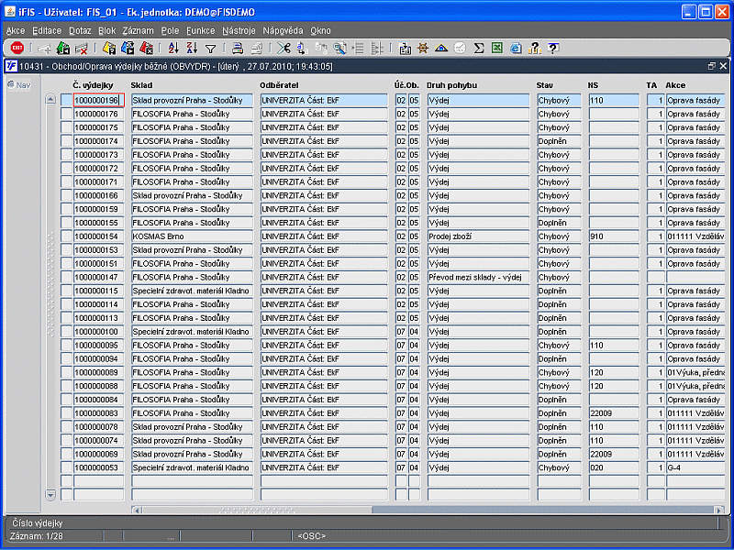Image resolution: width=734 pixels, height=550 pixels.
Task: Click the list of values icon
Action: coord(359,48)
